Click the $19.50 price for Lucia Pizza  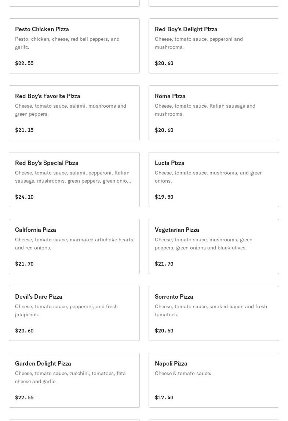pyautogui.click(x=164, y=197)
